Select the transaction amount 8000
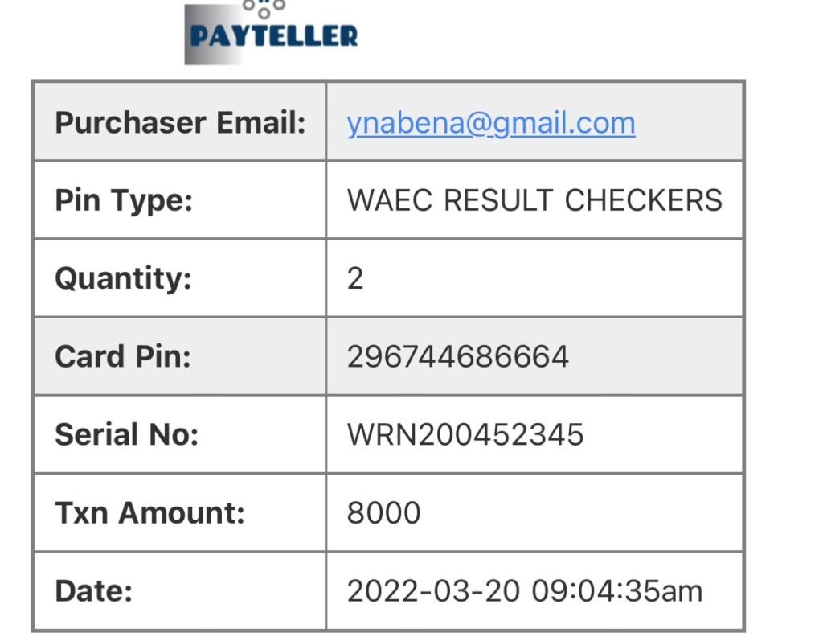Image resolution: width=823 pixels, height=641 pixels. pyautogui.click(x=383, y=512)
